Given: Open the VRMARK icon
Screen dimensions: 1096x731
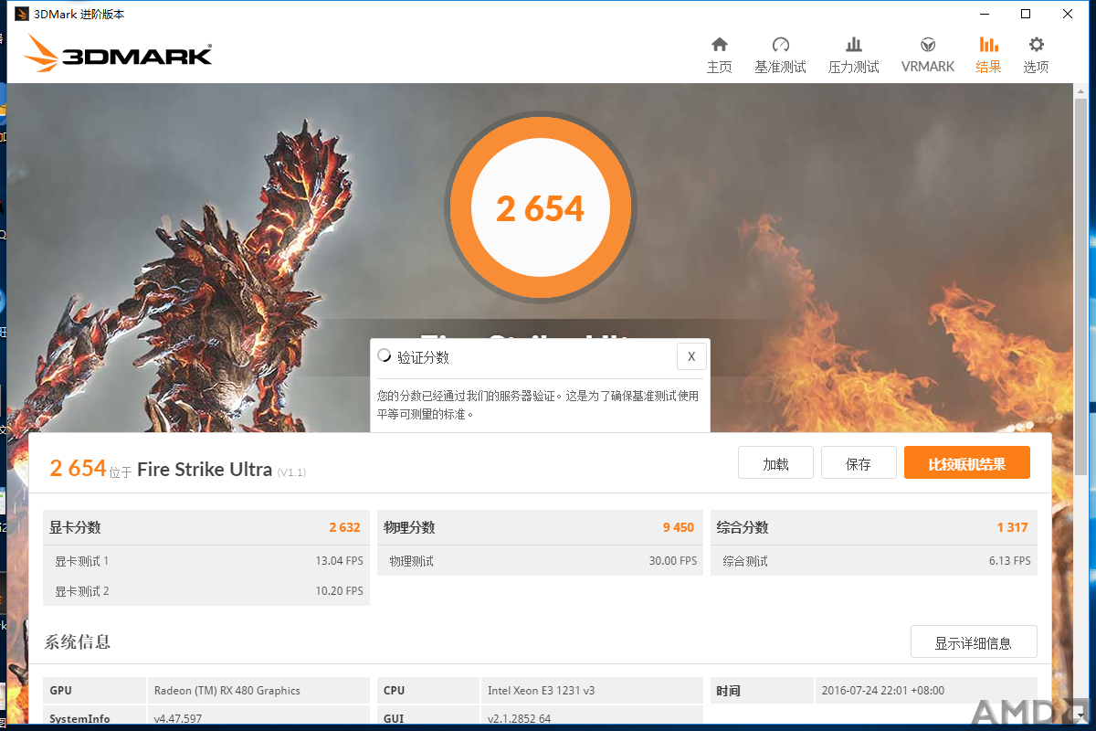Looking at the screenshot, I should (928, 45).
